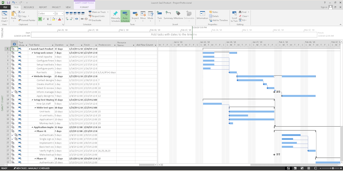Click the Inspect task button

(x=135, y=16)
